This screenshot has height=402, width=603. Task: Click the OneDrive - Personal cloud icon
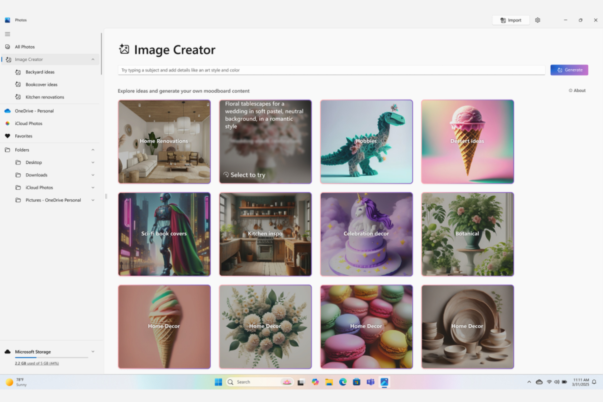click(x=7, y=111)
